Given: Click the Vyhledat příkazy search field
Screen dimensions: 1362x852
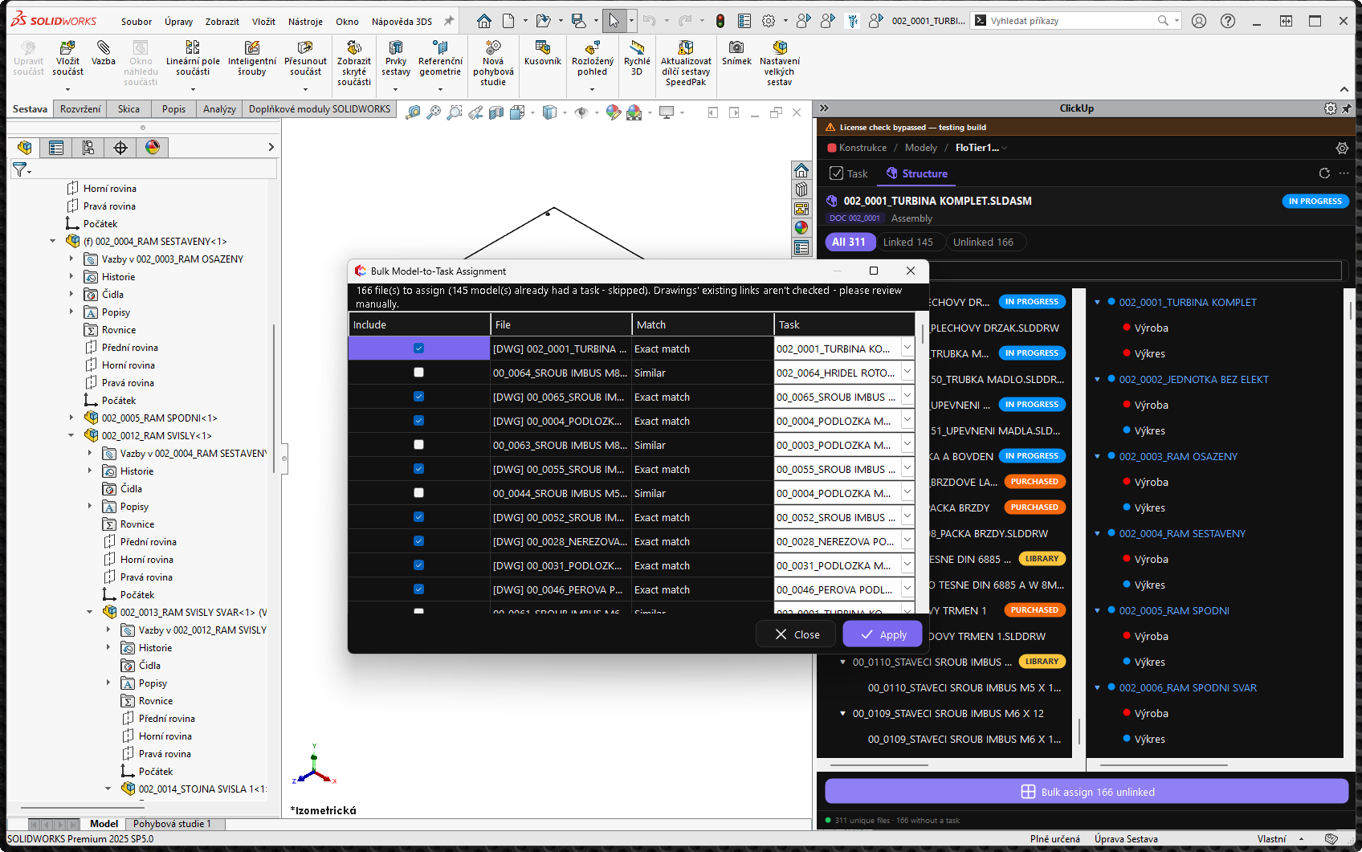Looking at the screenshot, I should 1075,21.
